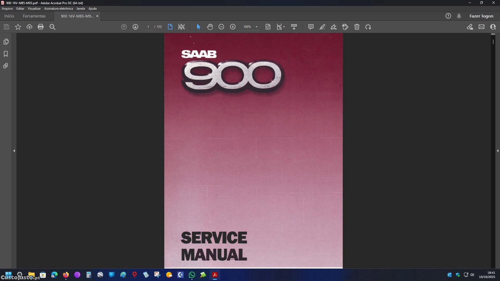Open the Visualizar menu
This screenshot has width=500, height=281.
coord(34,9)
